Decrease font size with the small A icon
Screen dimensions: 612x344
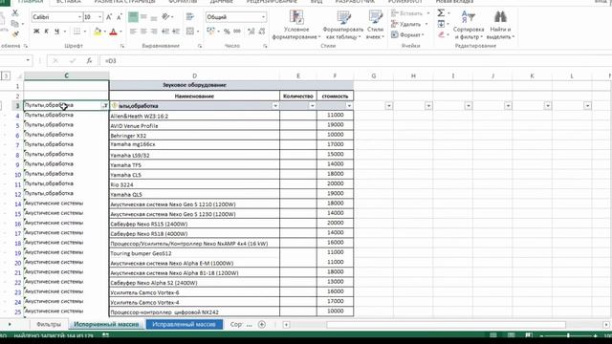120,17
